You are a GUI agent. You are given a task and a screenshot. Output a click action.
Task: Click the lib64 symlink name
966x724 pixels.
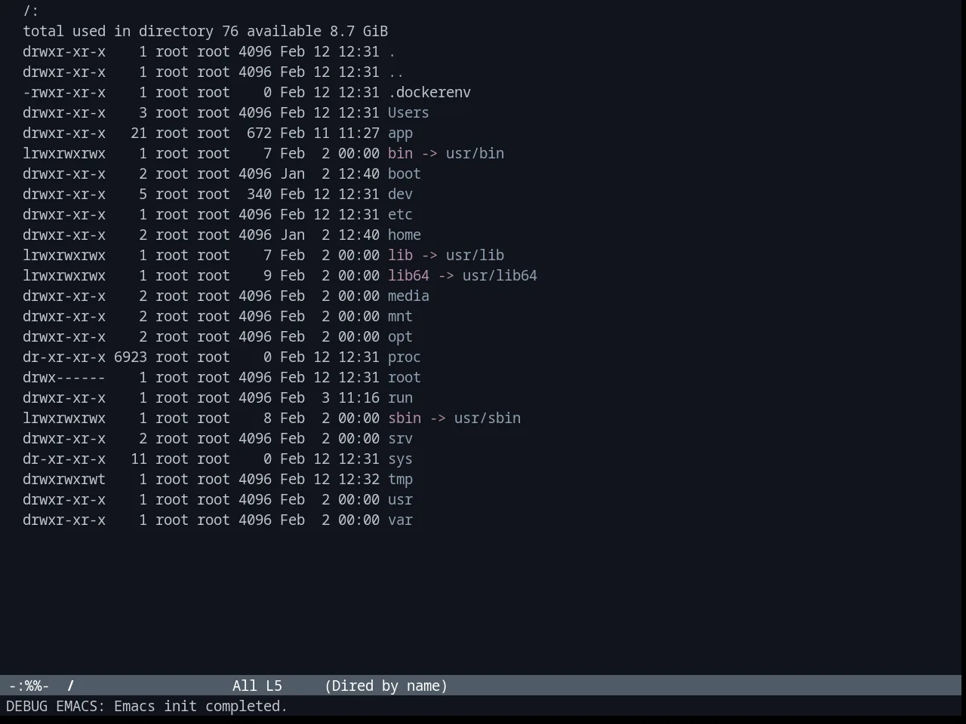tap(408, 275)
